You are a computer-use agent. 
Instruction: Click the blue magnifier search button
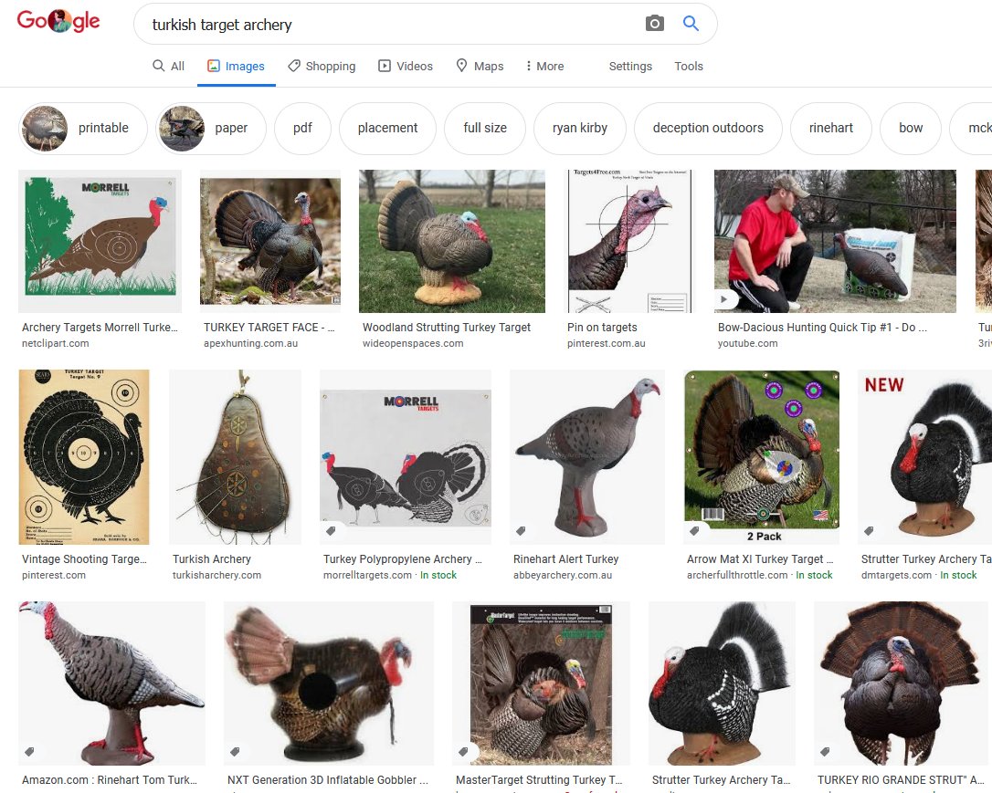coord(691,24)
